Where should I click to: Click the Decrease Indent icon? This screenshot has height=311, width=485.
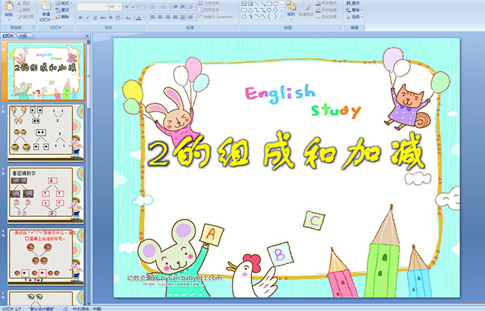(175, 6)
